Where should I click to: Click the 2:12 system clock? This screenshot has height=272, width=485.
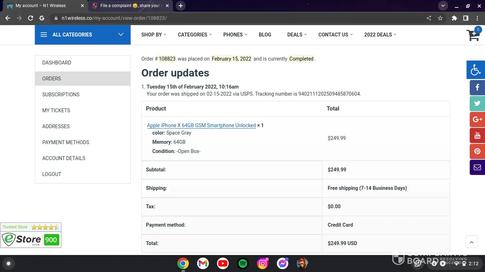[474, 263]
